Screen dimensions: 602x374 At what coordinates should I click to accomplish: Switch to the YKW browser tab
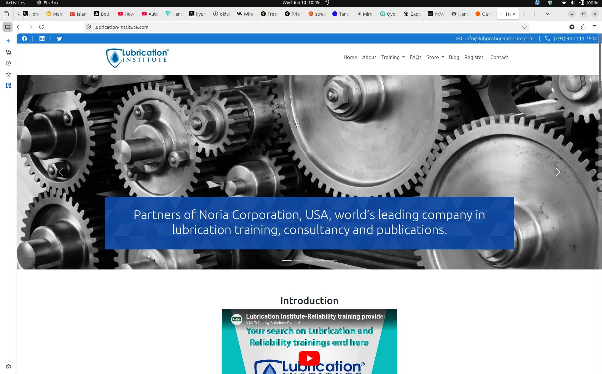click(436, 14)
